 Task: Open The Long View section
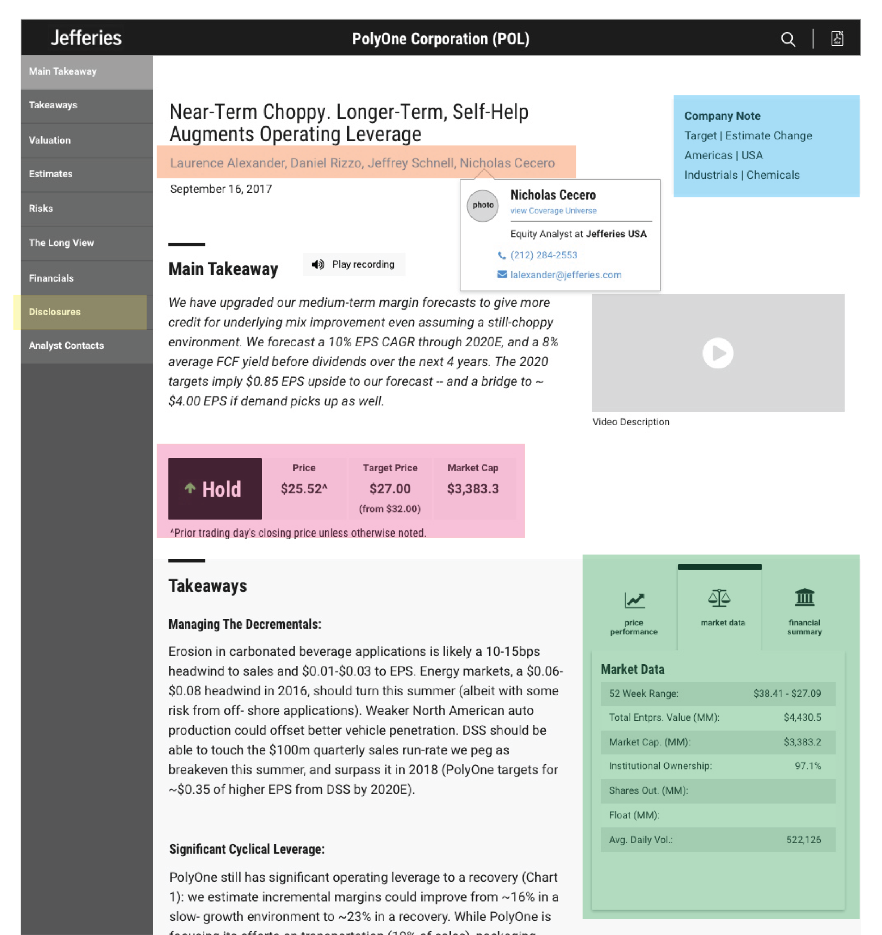86,243
